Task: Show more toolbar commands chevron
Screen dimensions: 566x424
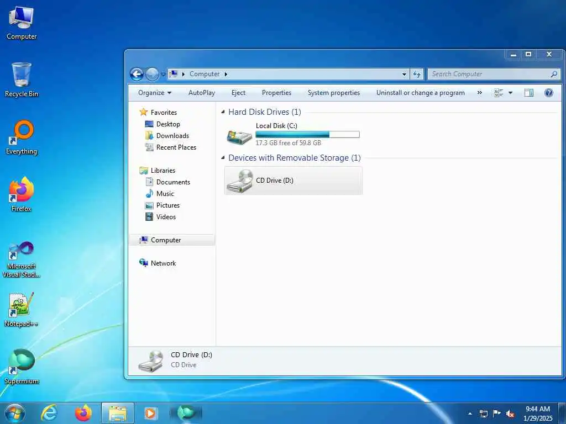Action: (x=479, y=93)
